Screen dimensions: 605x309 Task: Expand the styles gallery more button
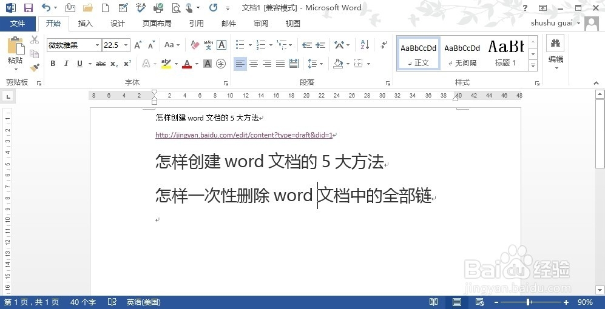click(x=533, y=66)
